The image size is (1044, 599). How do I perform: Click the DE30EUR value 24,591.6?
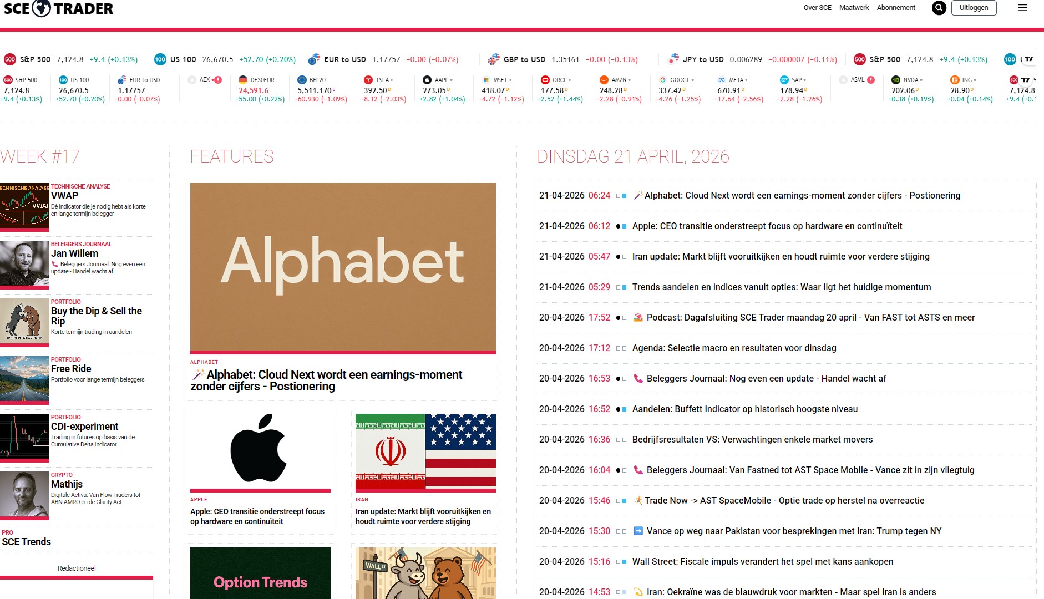[254, 90]
